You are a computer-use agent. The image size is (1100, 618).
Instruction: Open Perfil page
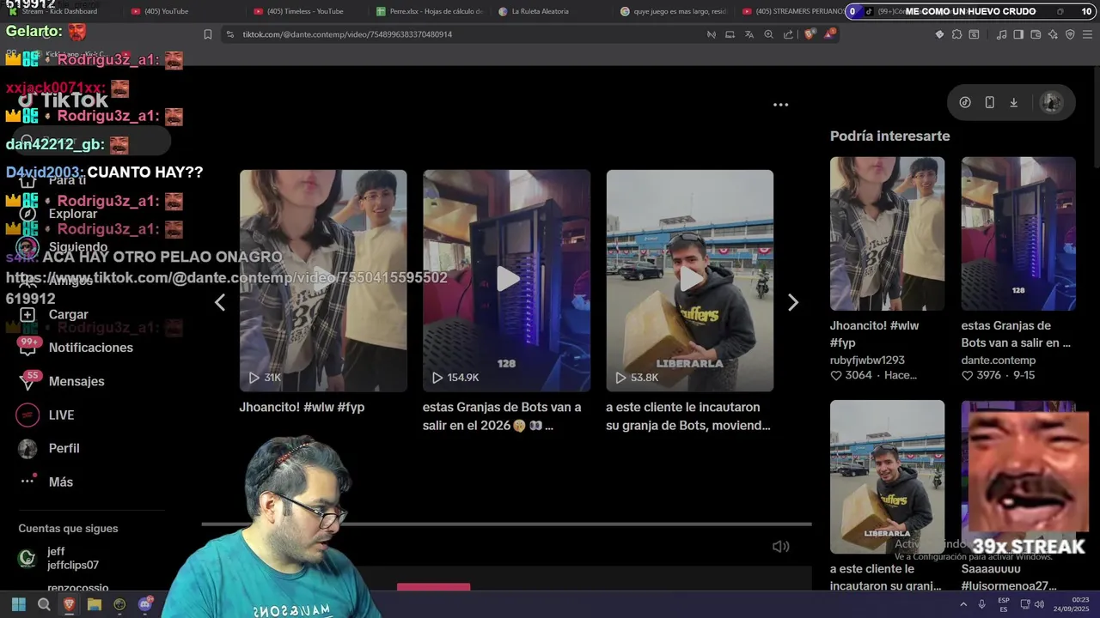click(51, 448)
